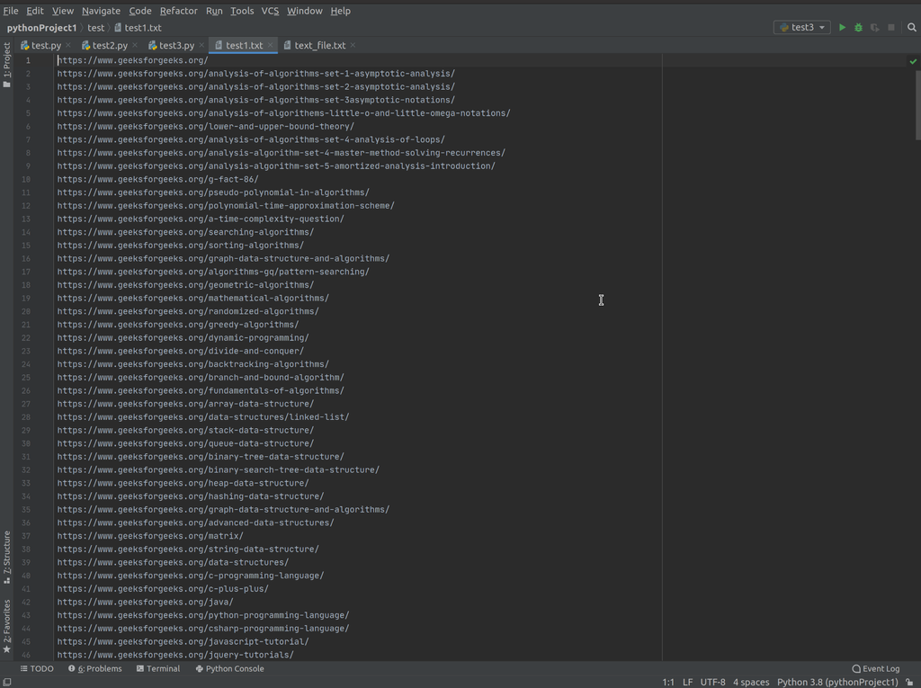Close the test.py tab

pos(68,45)
